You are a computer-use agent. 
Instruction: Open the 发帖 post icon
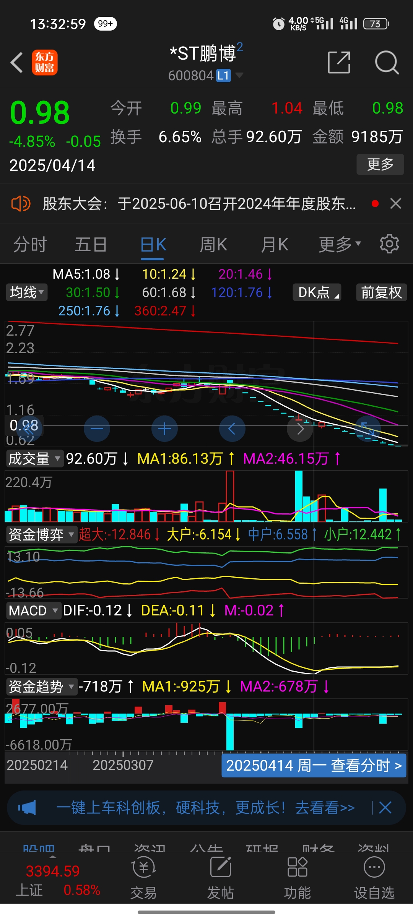(x=221, y=878)
